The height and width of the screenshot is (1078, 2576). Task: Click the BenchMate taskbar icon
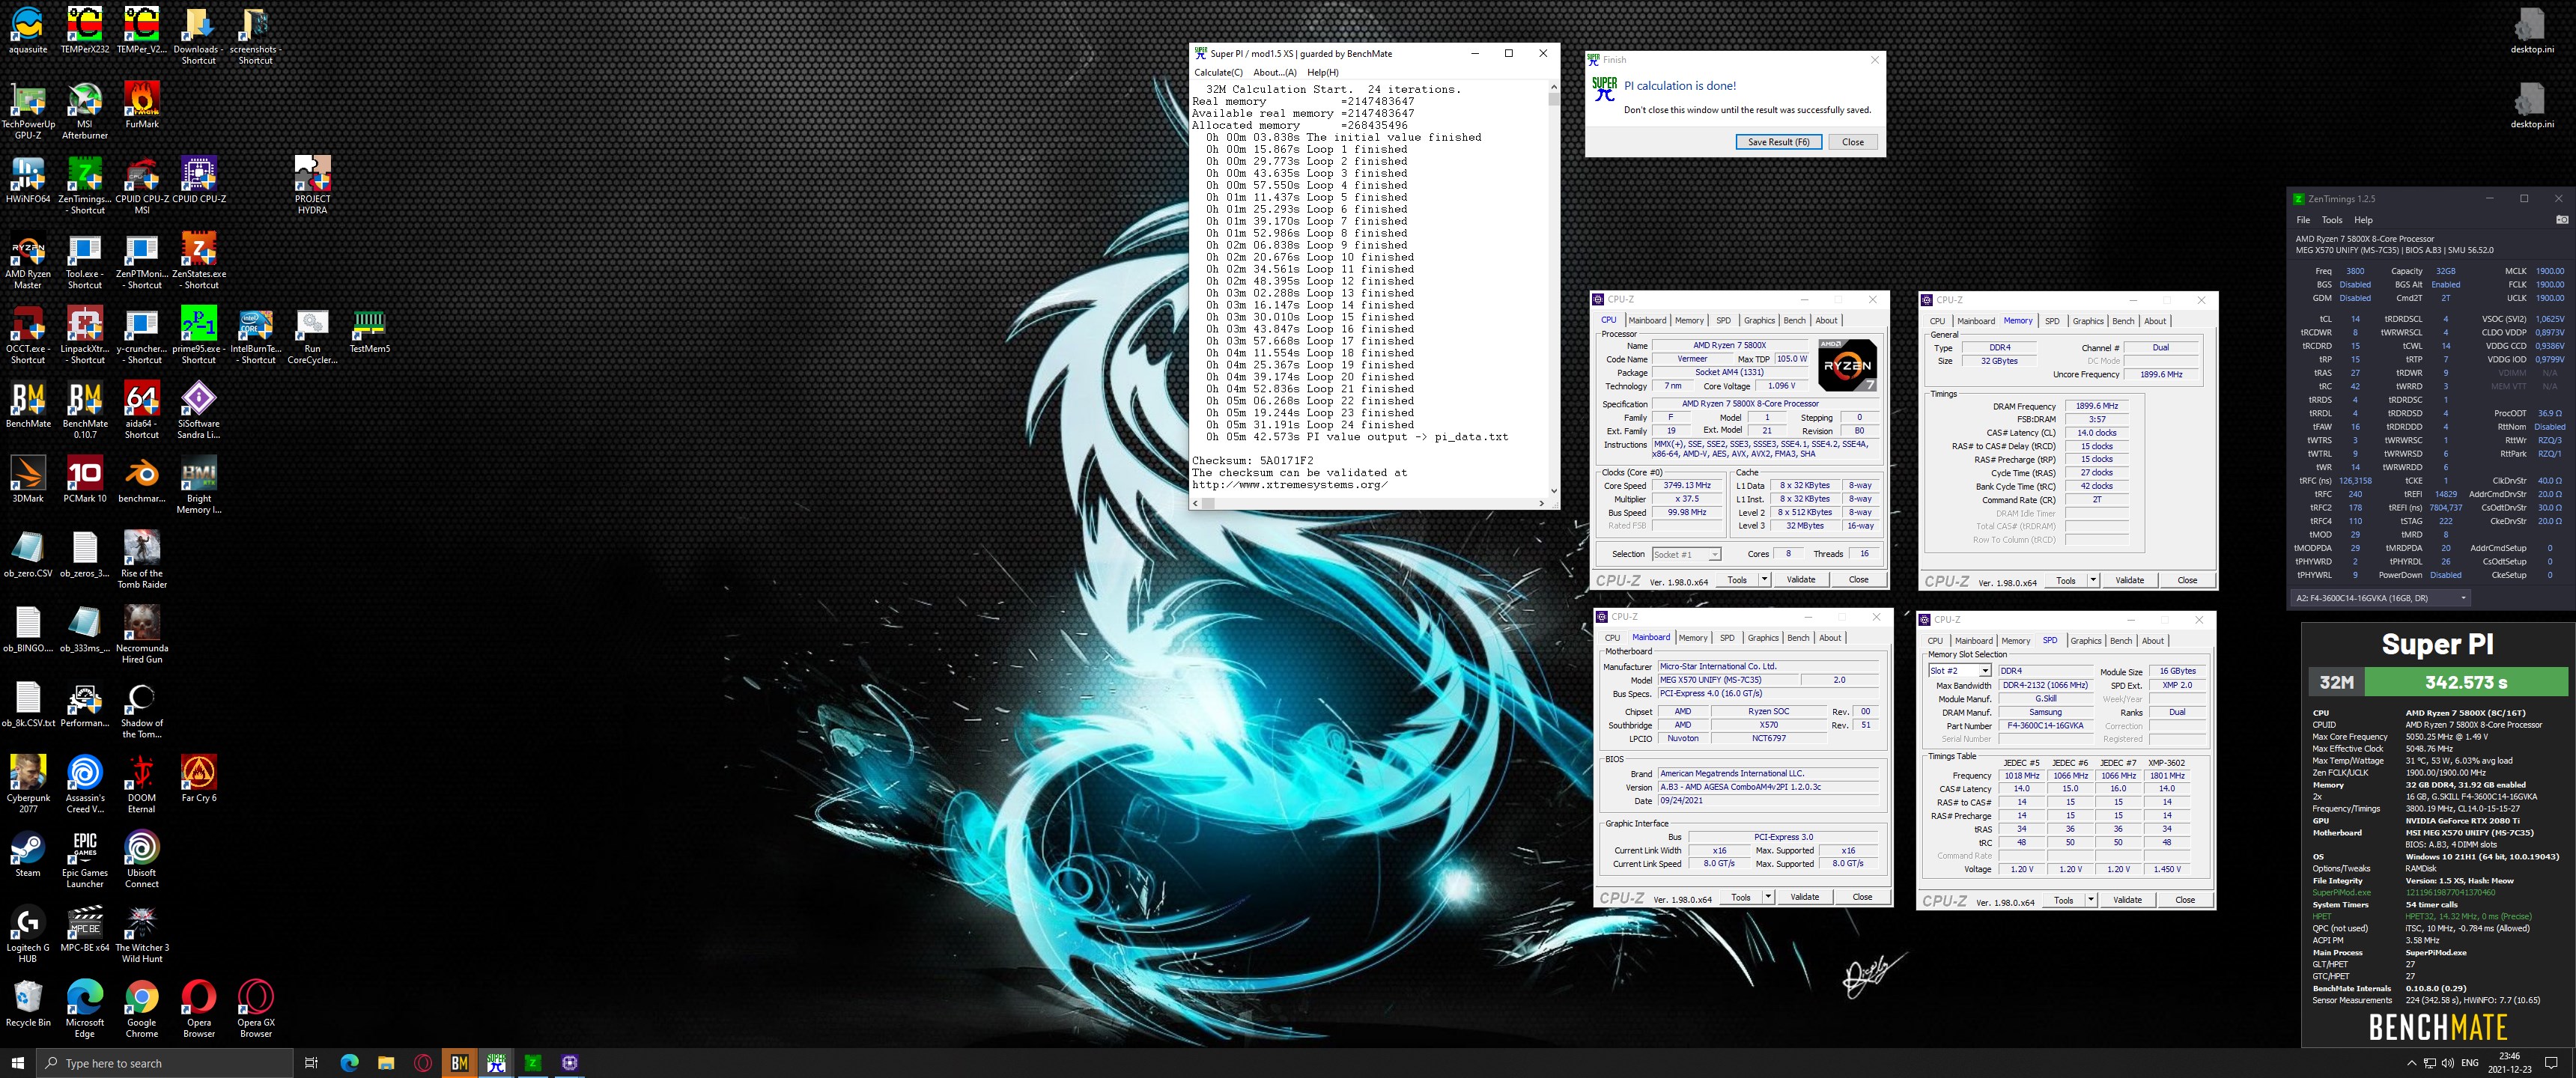[x=459, y=1063]
